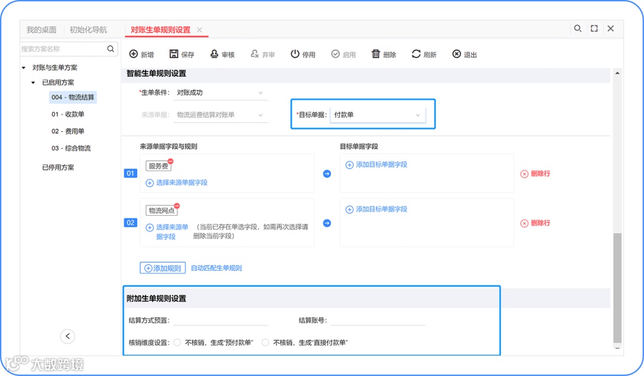Screen dimensions: 644x376
Task: Open the 生单条件 dropdown
Action: (221, 93)
